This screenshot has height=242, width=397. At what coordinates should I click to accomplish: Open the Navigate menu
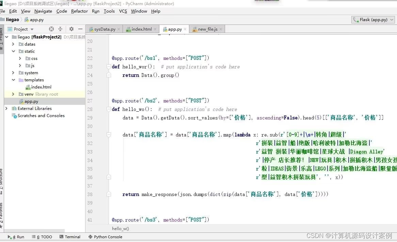pos(43,11)
